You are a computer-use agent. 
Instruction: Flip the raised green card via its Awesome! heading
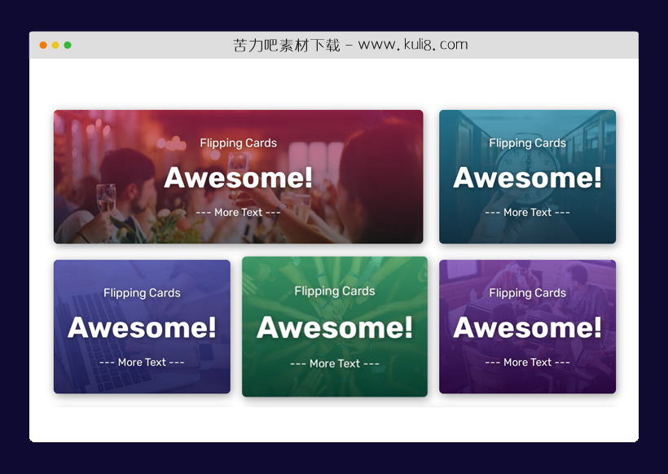pyautogui.click(x=334, y=327)
